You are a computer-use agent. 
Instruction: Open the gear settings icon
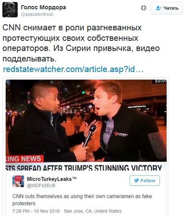[144, 8]
